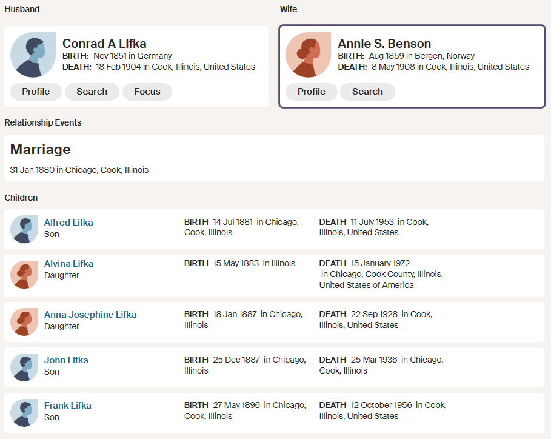The height and width of the screenshot is (439, 551).
Task: Open Alfred Lifka's name link
Action: pyautogui.click(x=68, y=223)
